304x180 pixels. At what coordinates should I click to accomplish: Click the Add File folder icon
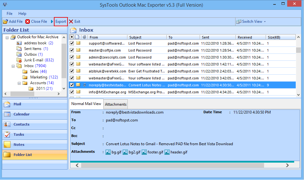click(5, 22)
